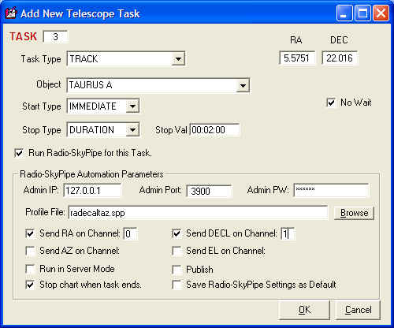
Task: Enable Send EL on Channel checkbox
Action: pyautogui.click(x=177, y=251)
